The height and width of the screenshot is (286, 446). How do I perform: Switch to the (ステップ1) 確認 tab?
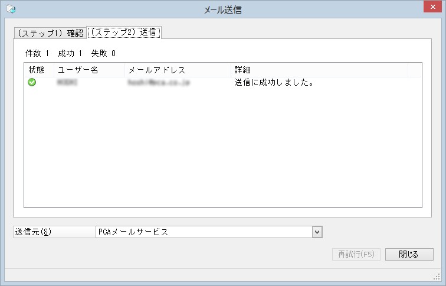50,33
